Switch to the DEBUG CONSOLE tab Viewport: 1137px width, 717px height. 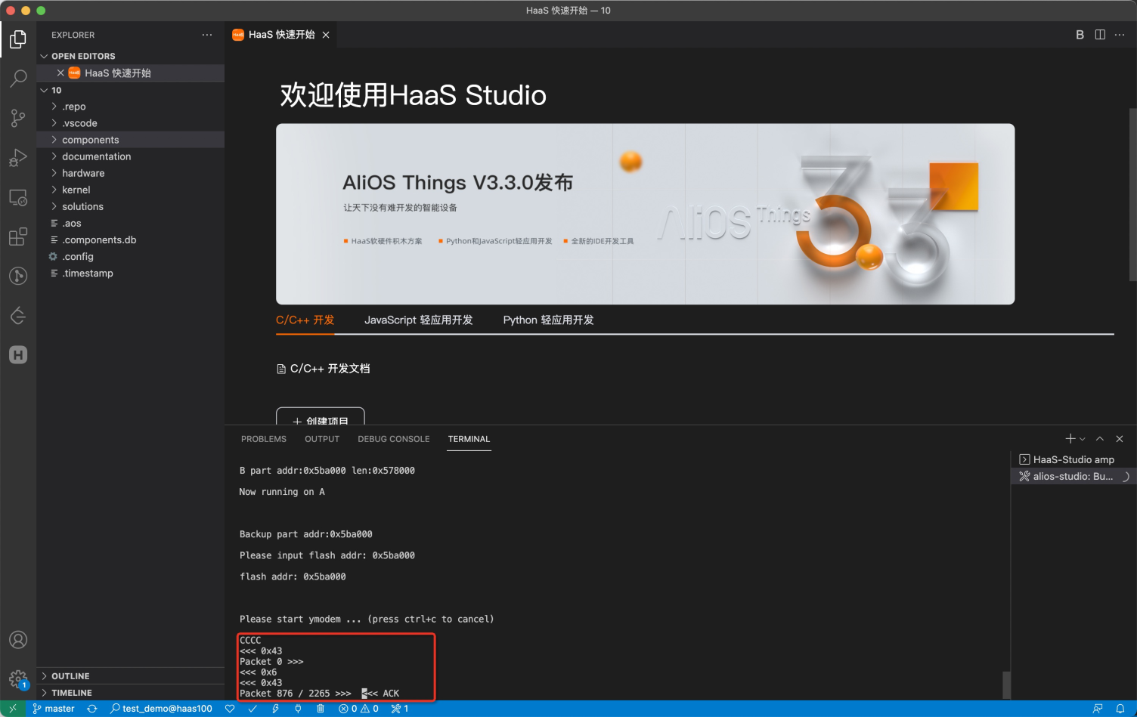tap(394, 439)
